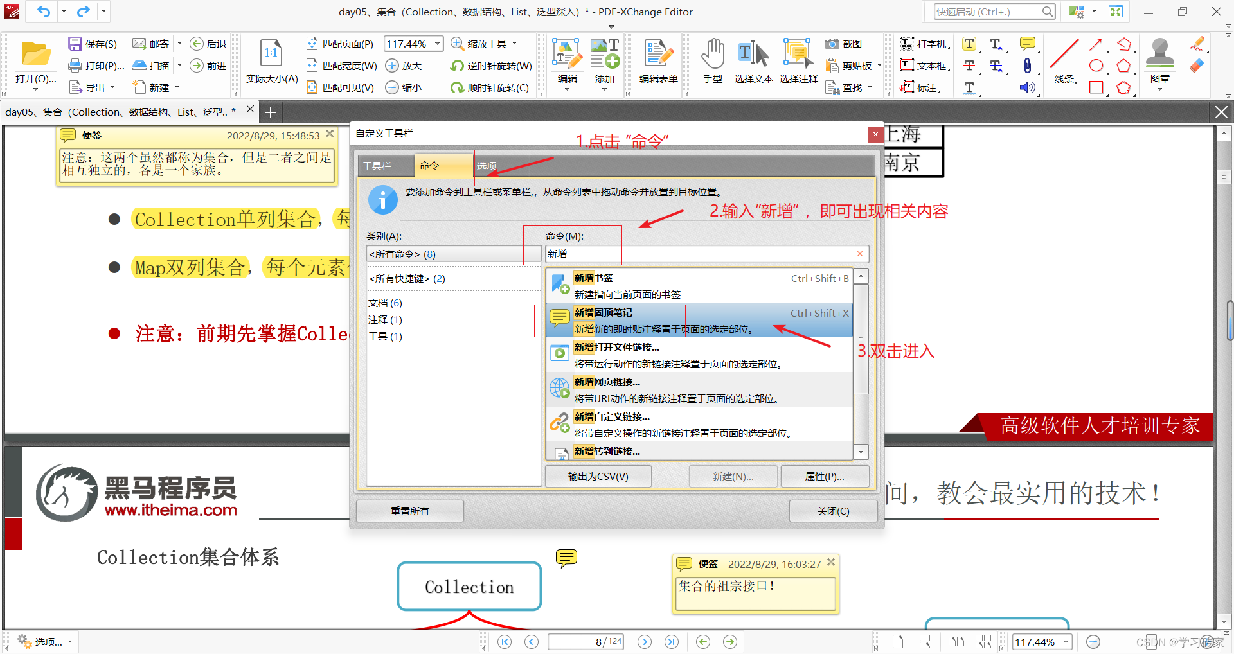Toggle two-page layout in the status bar
Screen dimensions: 1234x654
tap(956, 641)
